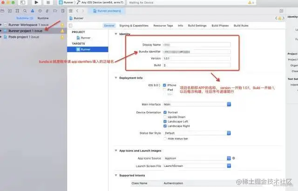Run the project with the play button
The width and height of the screenshot is (298, 191).
tap(36, 2)
